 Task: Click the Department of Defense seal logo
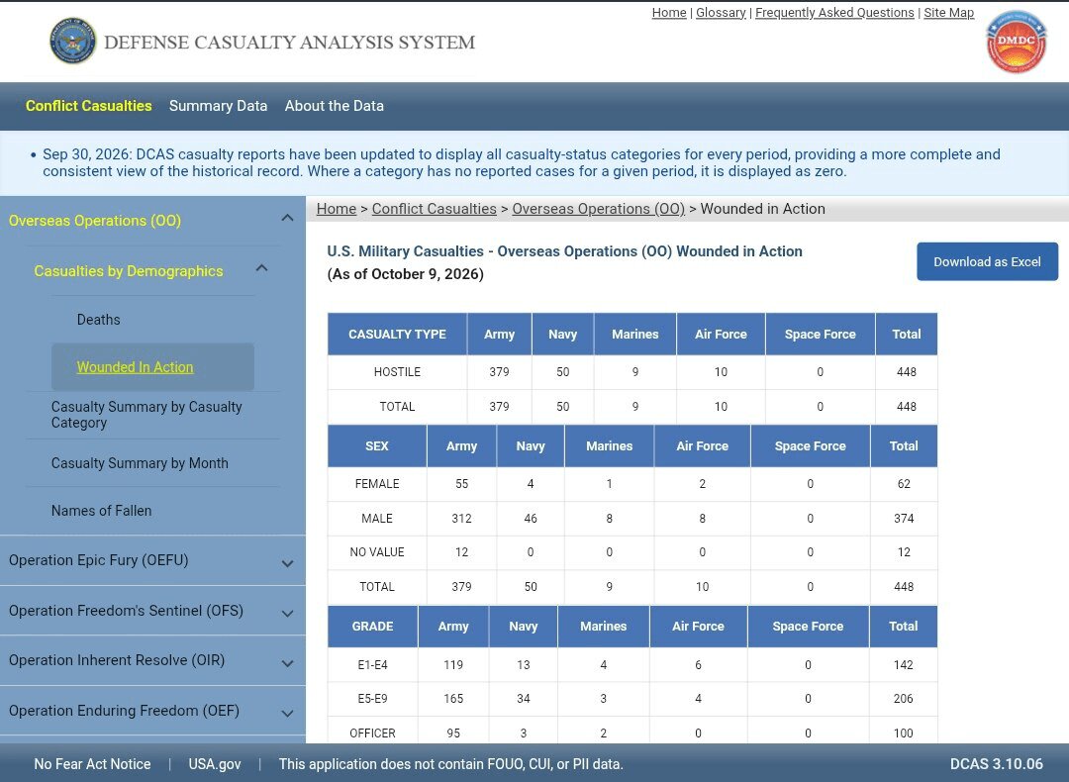[73, 41]
